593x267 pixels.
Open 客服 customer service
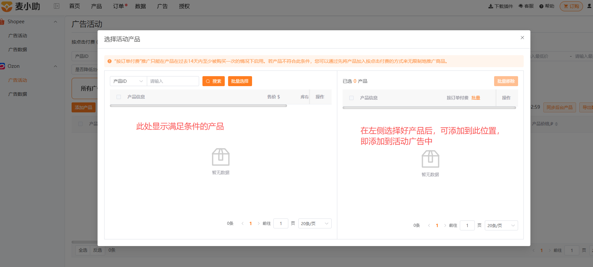coord(526,6)
